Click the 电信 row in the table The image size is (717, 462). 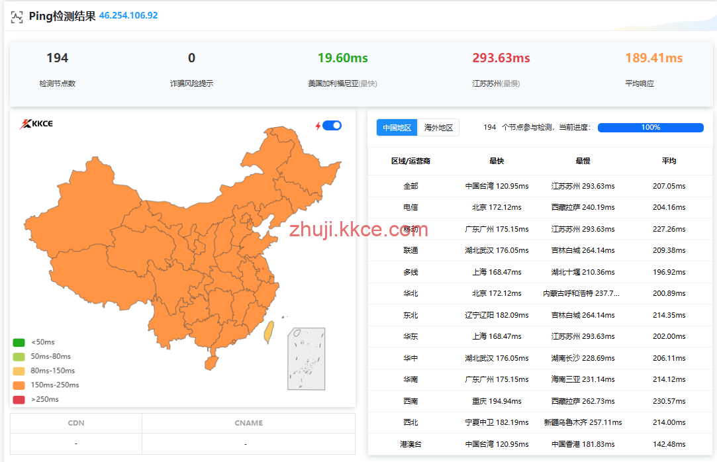point(410,207)
